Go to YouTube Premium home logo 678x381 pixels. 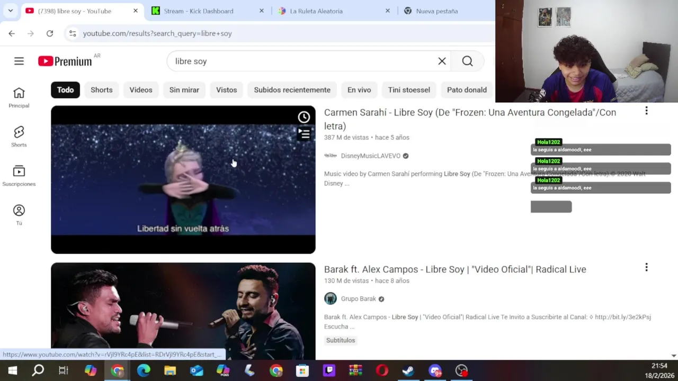pyautogui.click(x=65, y=61)
